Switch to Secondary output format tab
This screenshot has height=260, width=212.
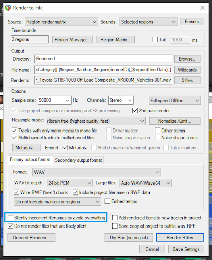tap(79, 160)
